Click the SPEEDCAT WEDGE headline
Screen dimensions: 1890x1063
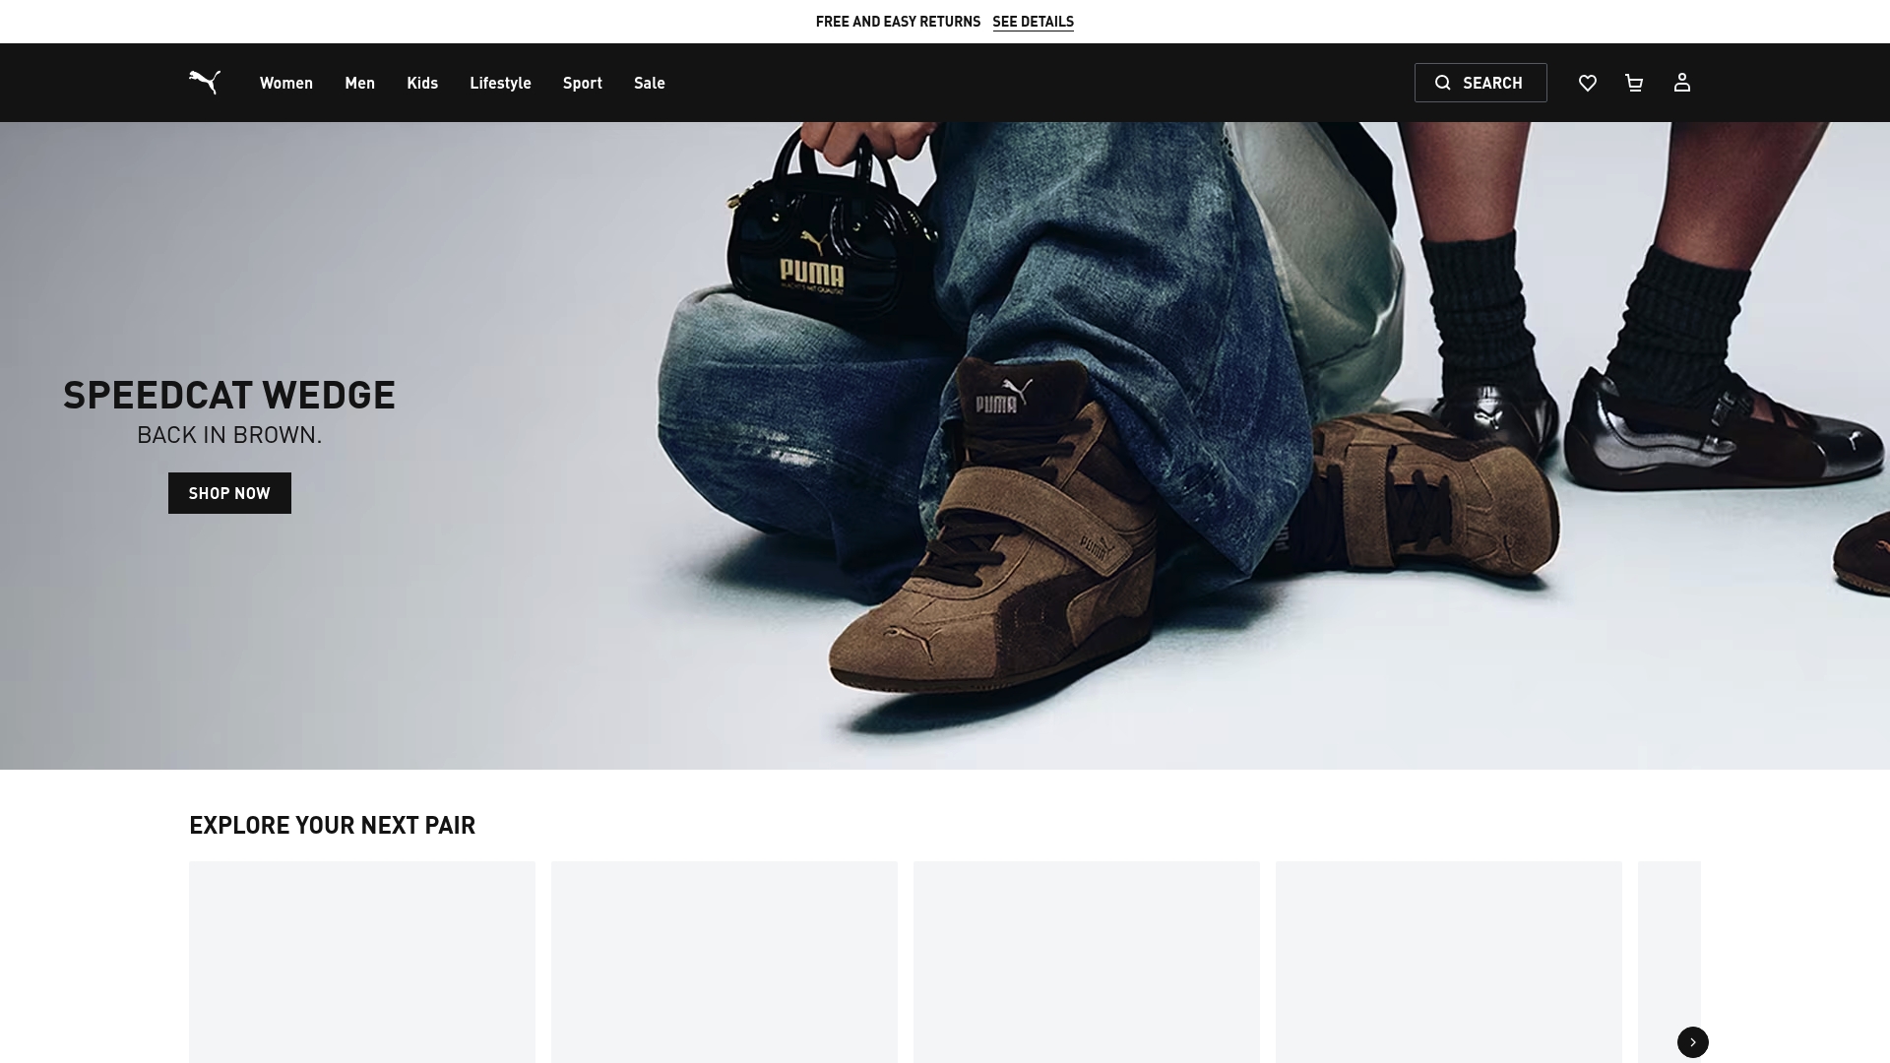tap(229, 395)
